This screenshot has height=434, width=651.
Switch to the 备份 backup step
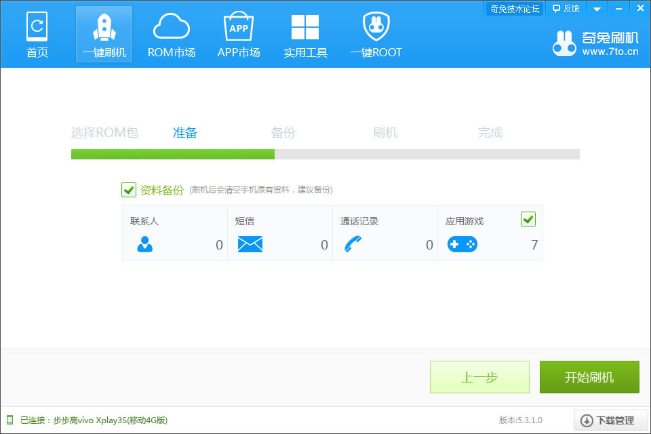[283, 133]
